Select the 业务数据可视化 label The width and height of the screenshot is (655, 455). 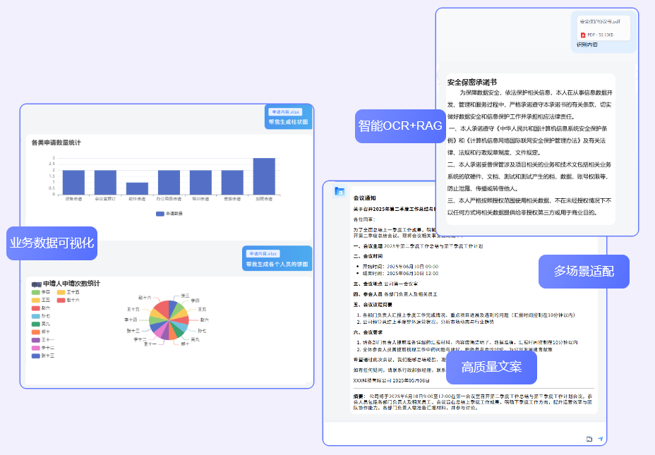[x=52, y=243]
